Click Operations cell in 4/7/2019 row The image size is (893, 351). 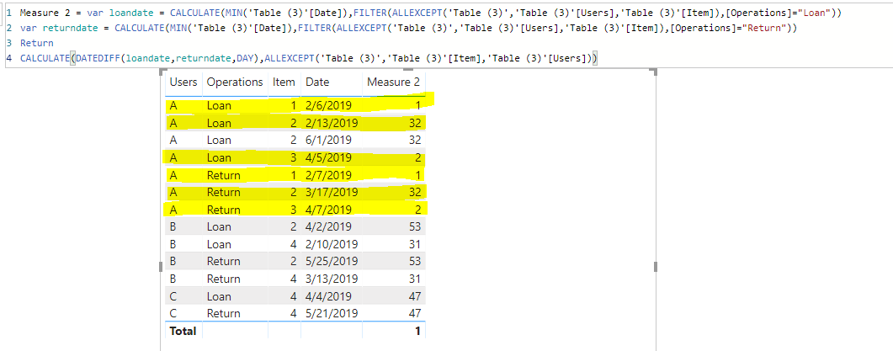223,209
